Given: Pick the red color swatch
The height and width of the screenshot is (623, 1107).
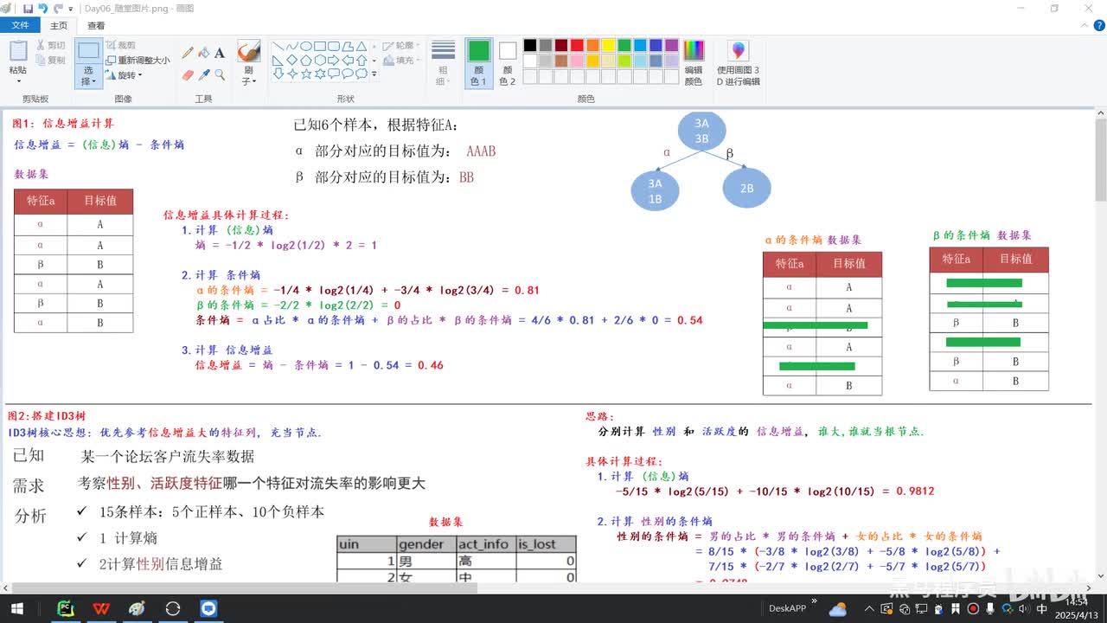Looking at the screenshot, I should (577, 45).
